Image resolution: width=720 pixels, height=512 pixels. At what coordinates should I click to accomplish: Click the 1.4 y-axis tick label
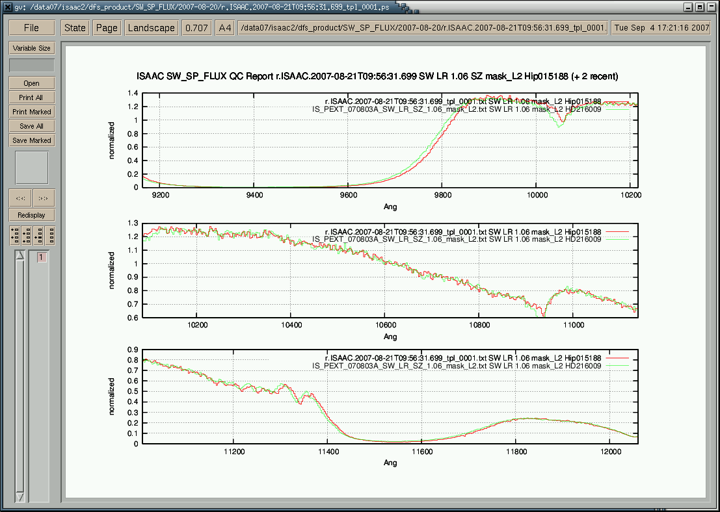(x=133, y=93)
